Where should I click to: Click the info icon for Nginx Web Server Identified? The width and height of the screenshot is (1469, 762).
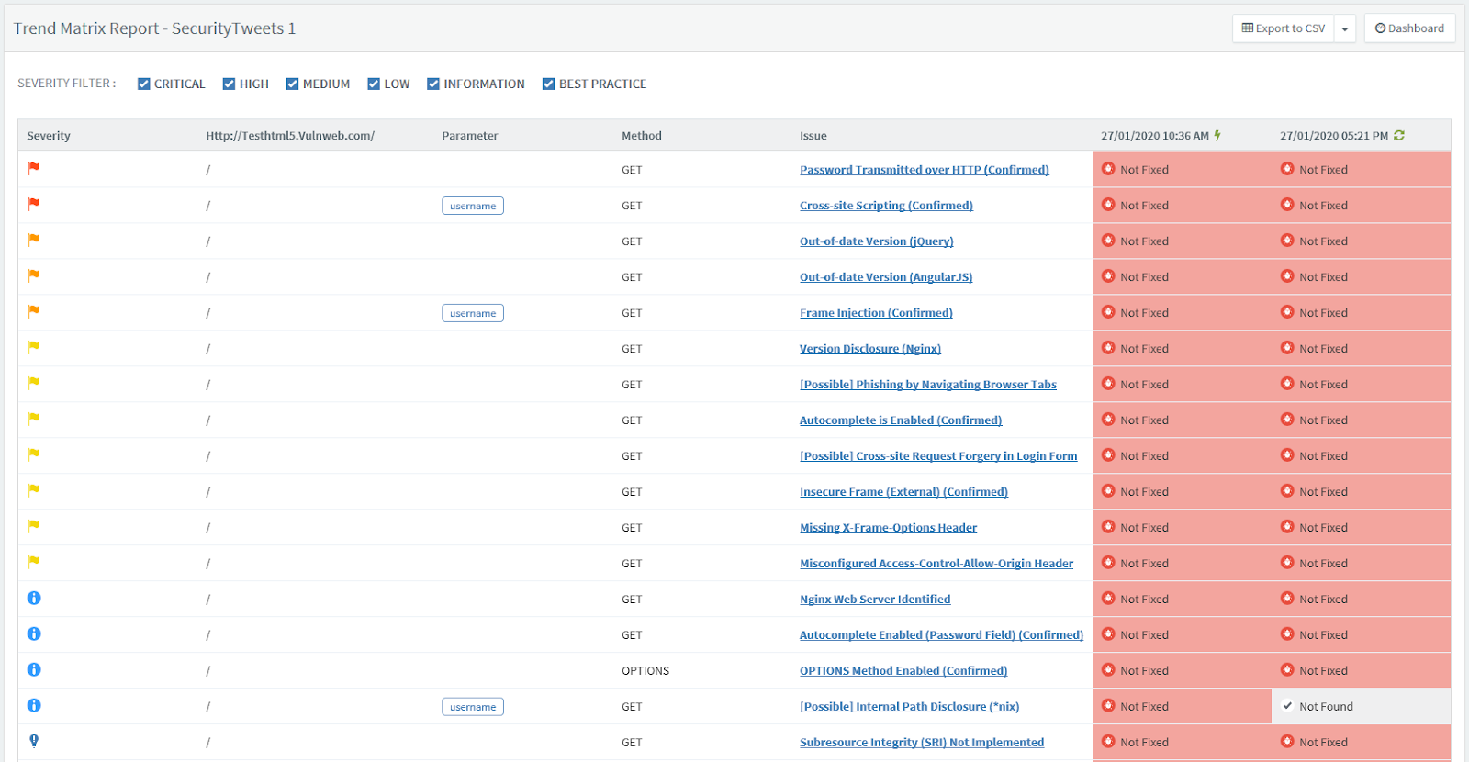(34, 598)
